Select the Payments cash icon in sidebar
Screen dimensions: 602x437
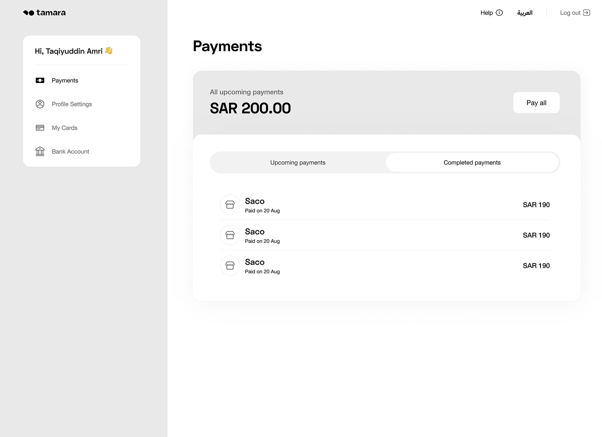point(40,80)
